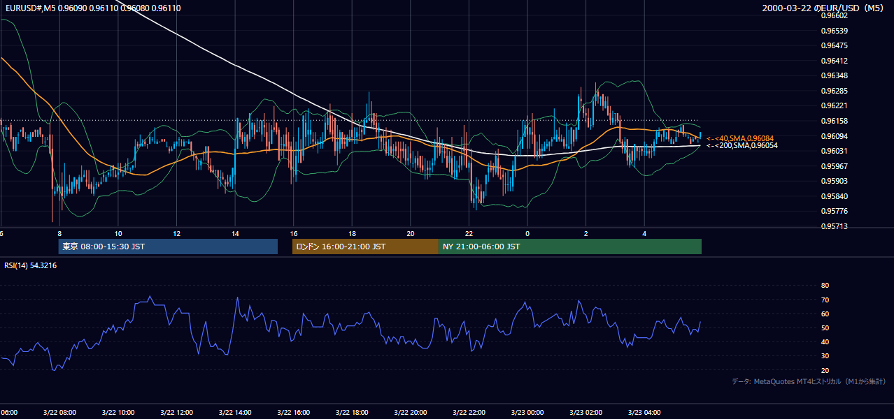The width and height of the screenshot is (894, 419).
Task: Click the 0.96348 price axis label
Action: coord(834,75)
